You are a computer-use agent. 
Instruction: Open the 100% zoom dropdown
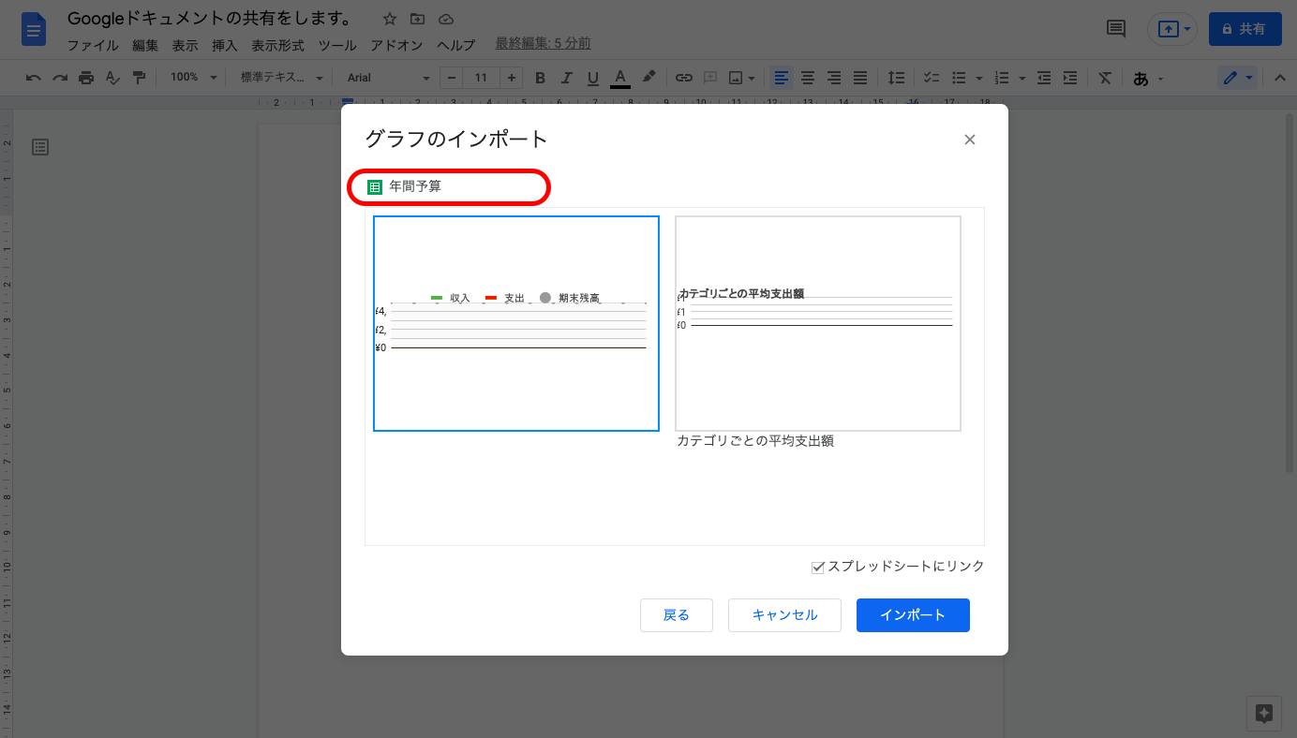[x=193, y=78]
